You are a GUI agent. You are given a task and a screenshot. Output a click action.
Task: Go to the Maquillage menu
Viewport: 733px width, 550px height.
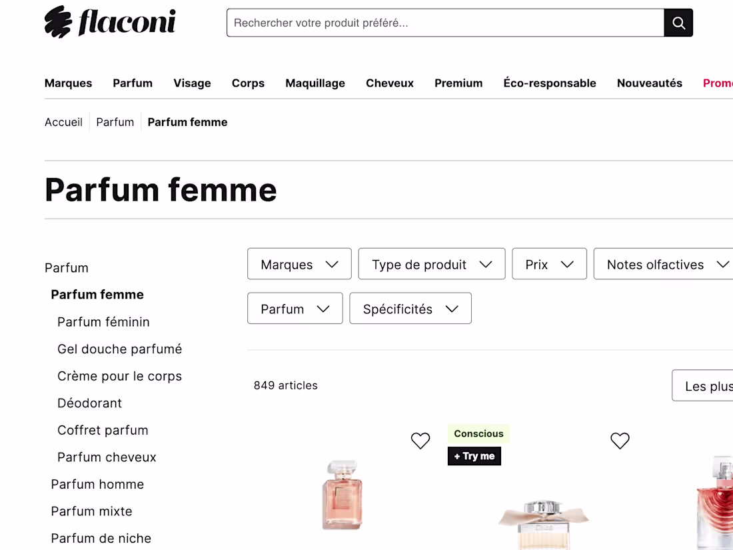(315, 83)
